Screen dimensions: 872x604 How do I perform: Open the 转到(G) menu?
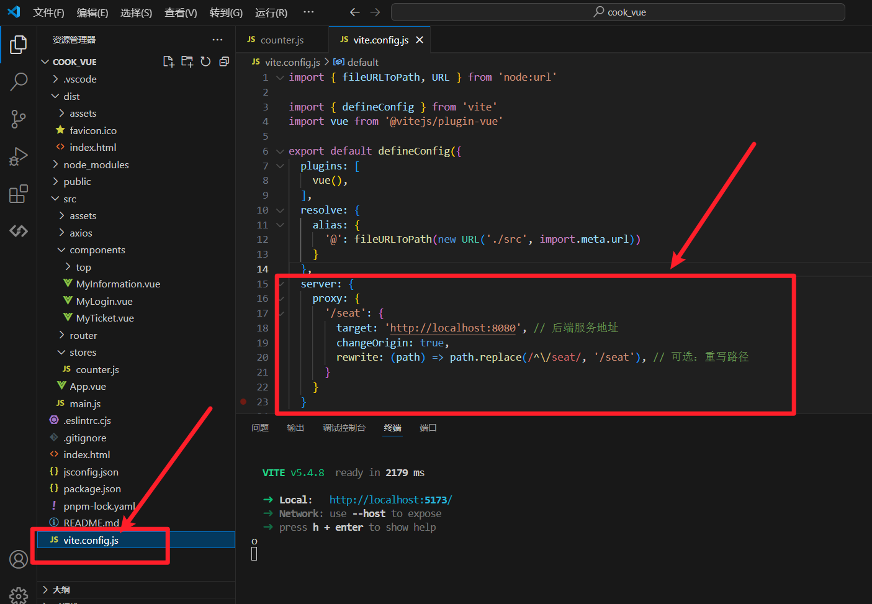point(226,12)
